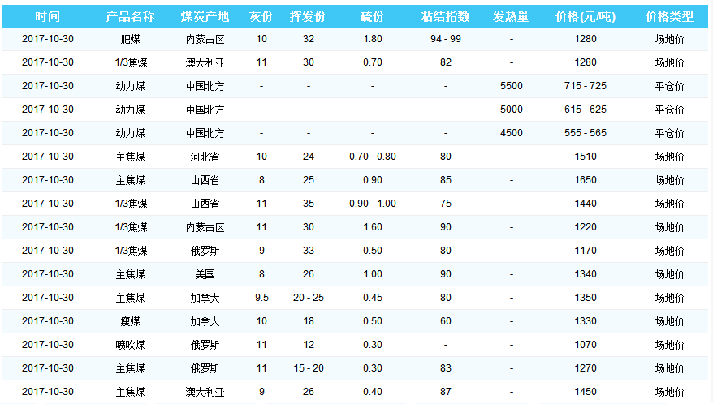The height and width of the screenshot is (404, 713).
Task: Click the 煤炭产地 column header
Action: pyautogui.click(x=205, y=16)
